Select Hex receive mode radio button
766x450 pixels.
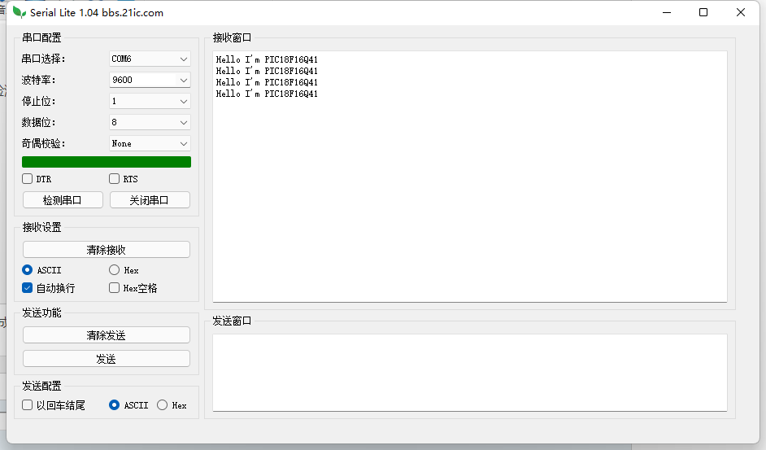115,270
